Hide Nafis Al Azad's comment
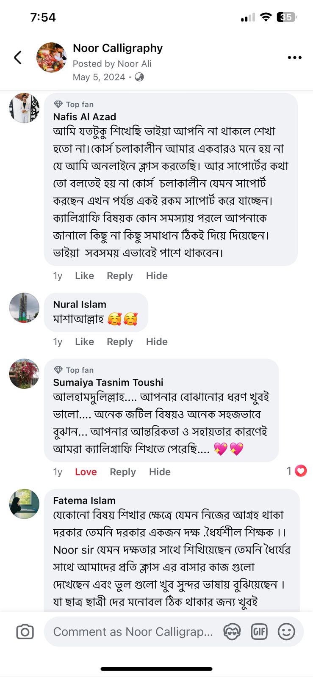 pyautogui.click(x=157, y=276)
